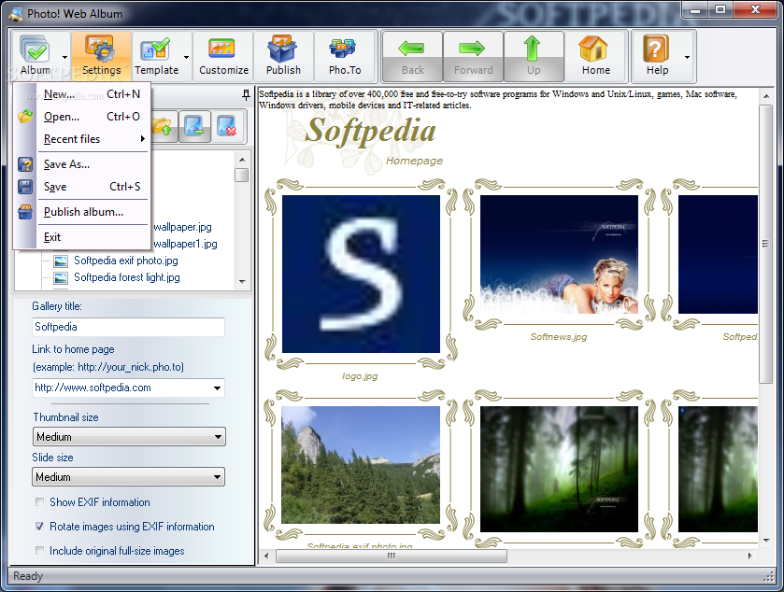This screenshot has height=592, width=784.
Task: Select Publish album... menu entry
Action: coord(93,212)
